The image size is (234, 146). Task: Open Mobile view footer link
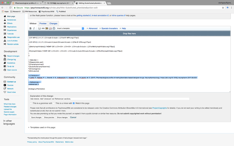[69, 142]
